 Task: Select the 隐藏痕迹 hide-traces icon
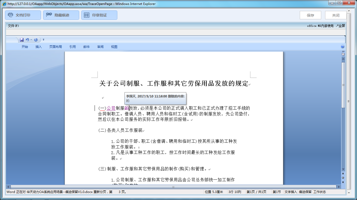pyautogui.click(x=48, y=15)
